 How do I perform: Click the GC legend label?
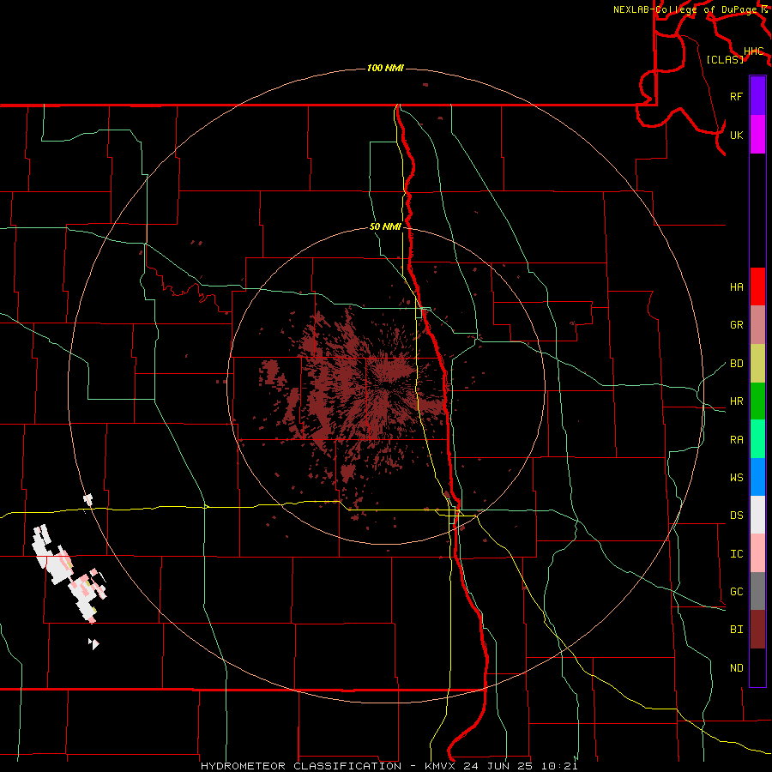[736, 591]
